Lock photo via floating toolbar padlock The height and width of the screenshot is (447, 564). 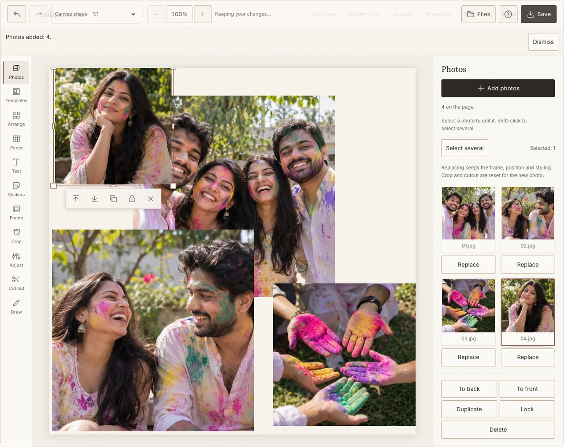(132, 199)
